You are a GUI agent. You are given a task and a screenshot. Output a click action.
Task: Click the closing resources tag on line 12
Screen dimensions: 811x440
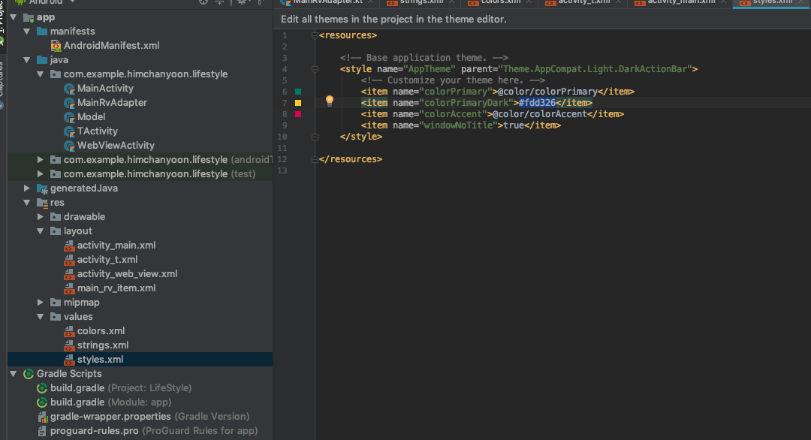point(351,159)
